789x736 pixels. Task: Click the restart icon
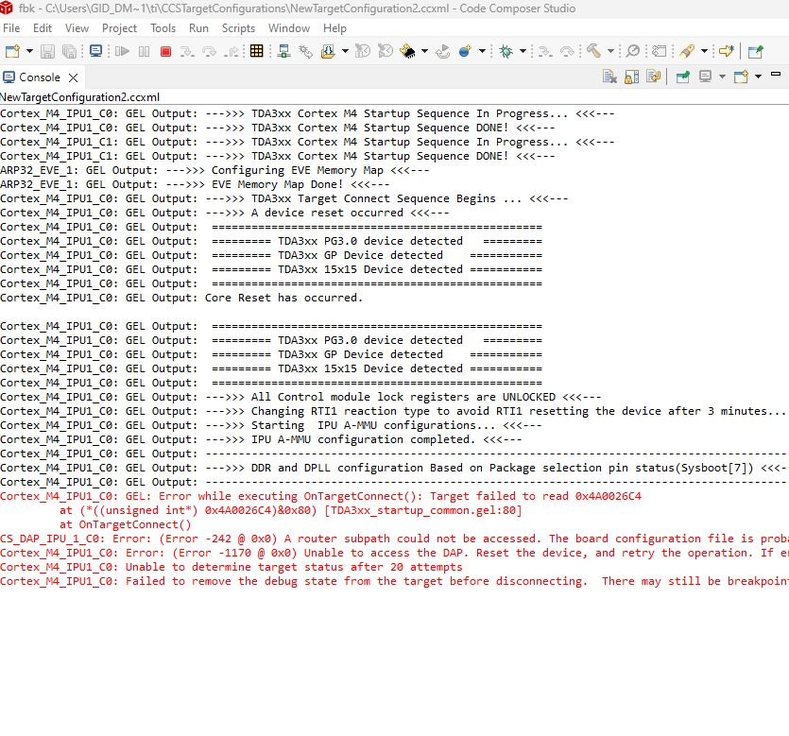point(443,51)
